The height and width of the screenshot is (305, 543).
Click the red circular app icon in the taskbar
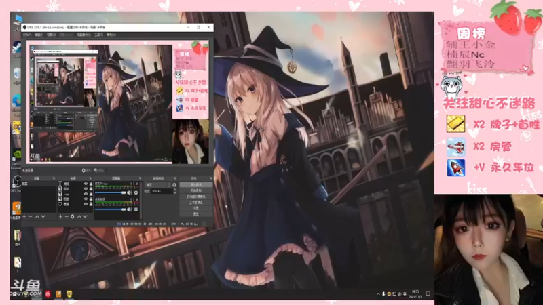(x=48, y=294)
